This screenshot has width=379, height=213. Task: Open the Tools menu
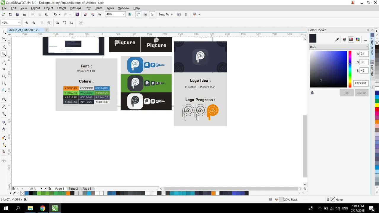pyautogui.click(x=110, y=8)
